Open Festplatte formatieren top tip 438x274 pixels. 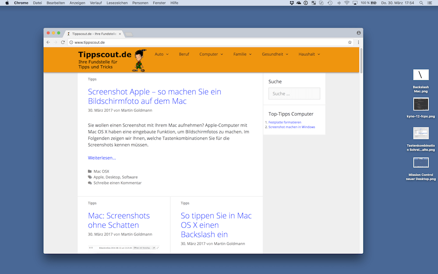coord(285,122)
